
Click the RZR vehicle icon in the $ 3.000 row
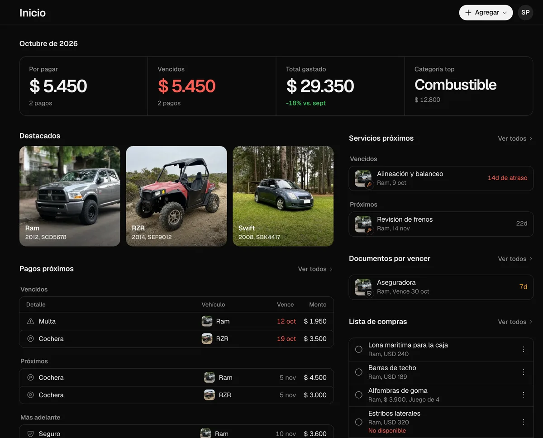pyautogui.click(x=210, y=395)
